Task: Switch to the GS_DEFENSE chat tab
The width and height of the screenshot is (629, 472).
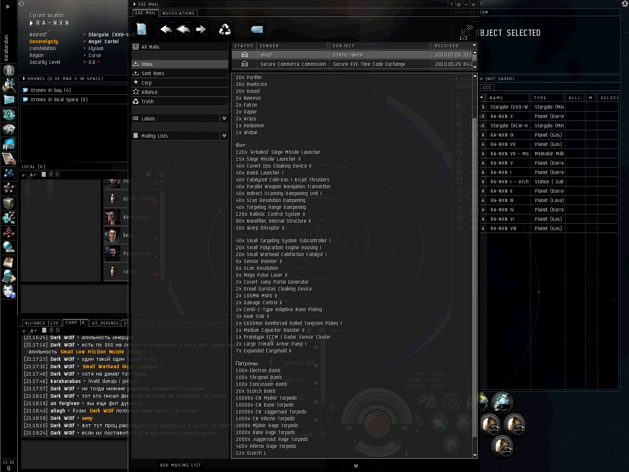Action: (105, 323)
